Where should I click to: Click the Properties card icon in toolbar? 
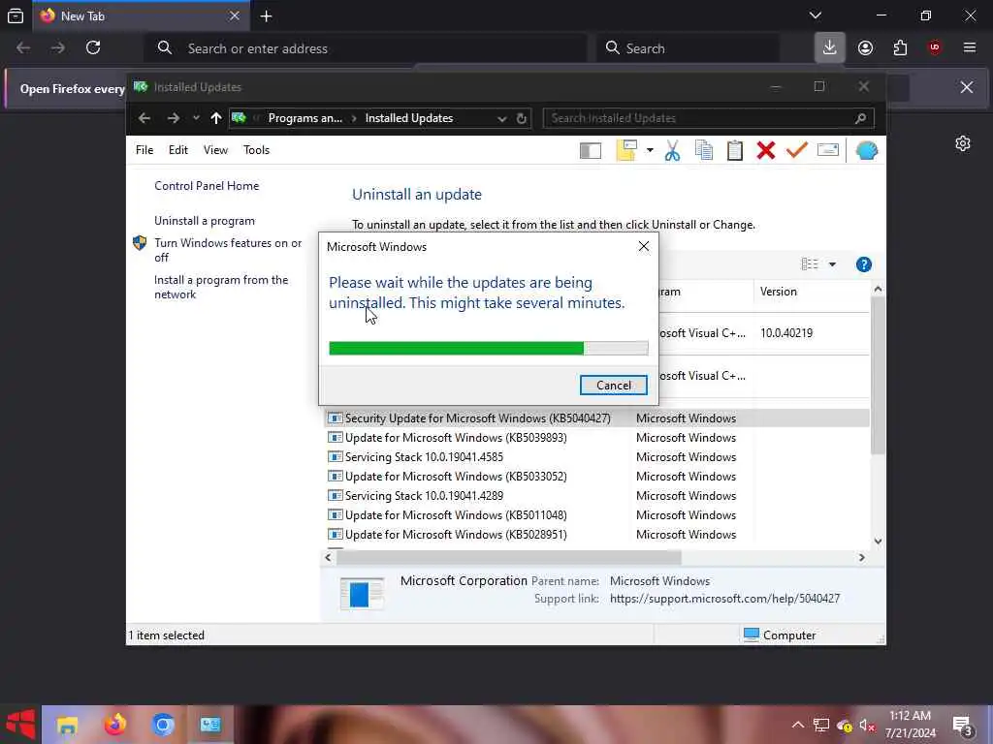pos(828,150)
